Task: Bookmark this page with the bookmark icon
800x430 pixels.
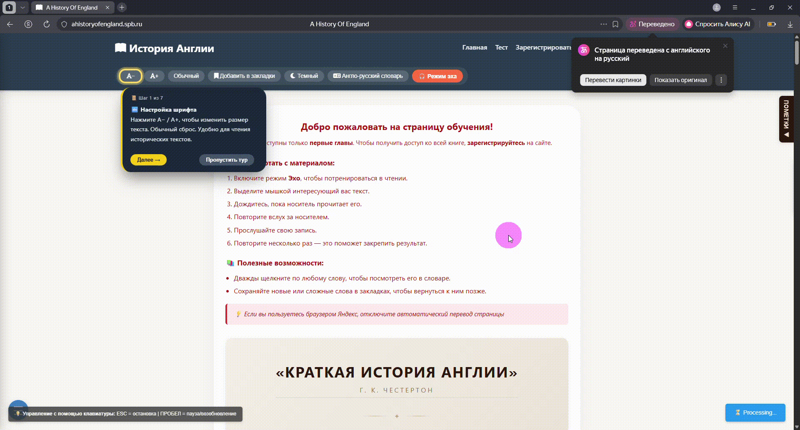Action: click(615, 24)
